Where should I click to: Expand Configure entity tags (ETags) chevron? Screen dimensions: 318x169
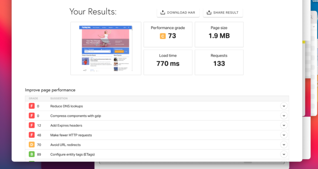tap(284, 155)
